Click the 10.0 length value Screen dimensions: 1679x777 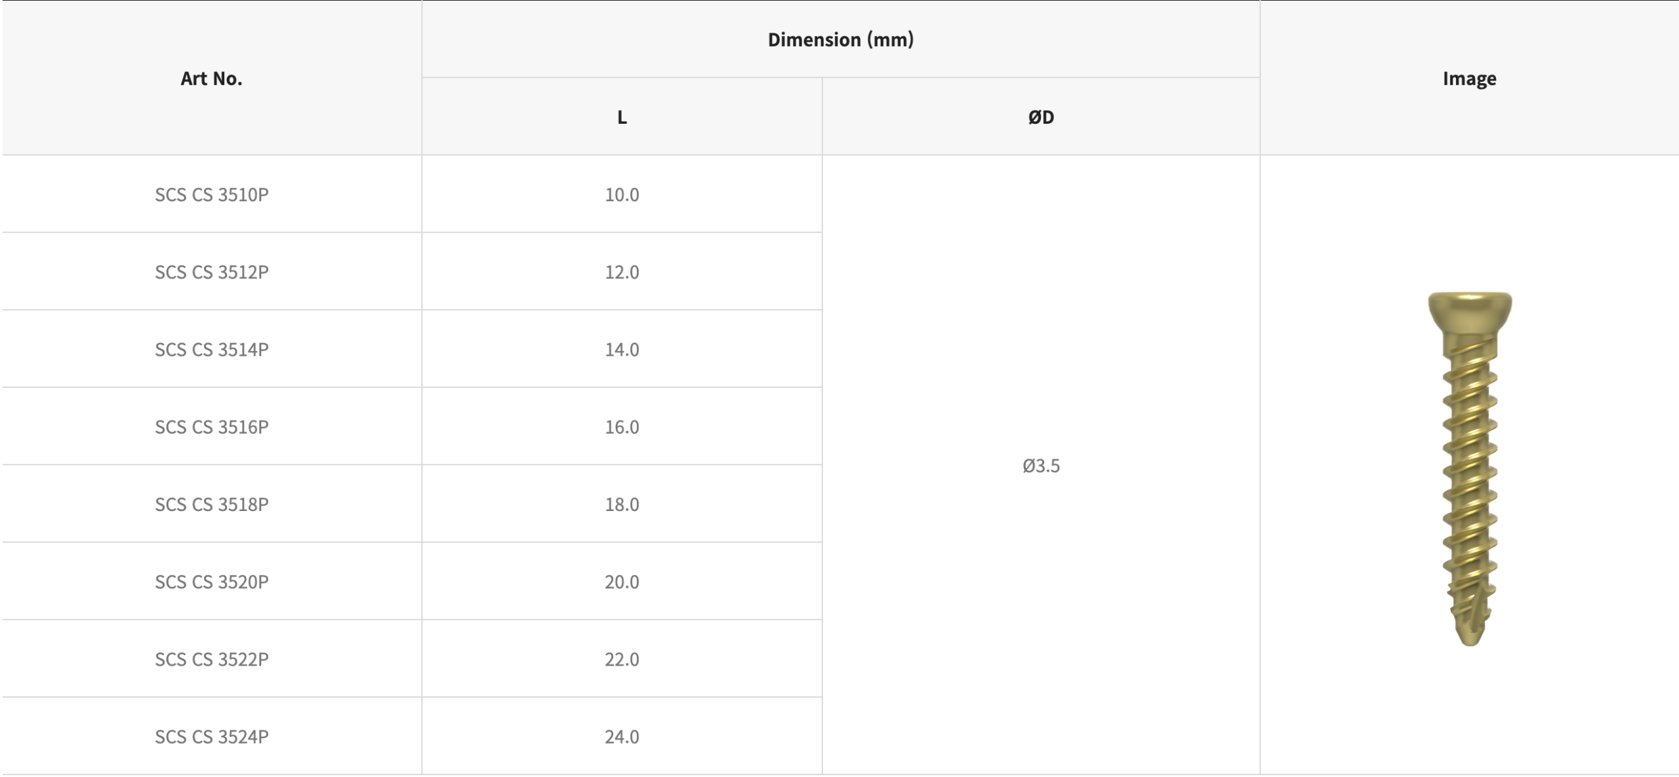tap(622, 195)
